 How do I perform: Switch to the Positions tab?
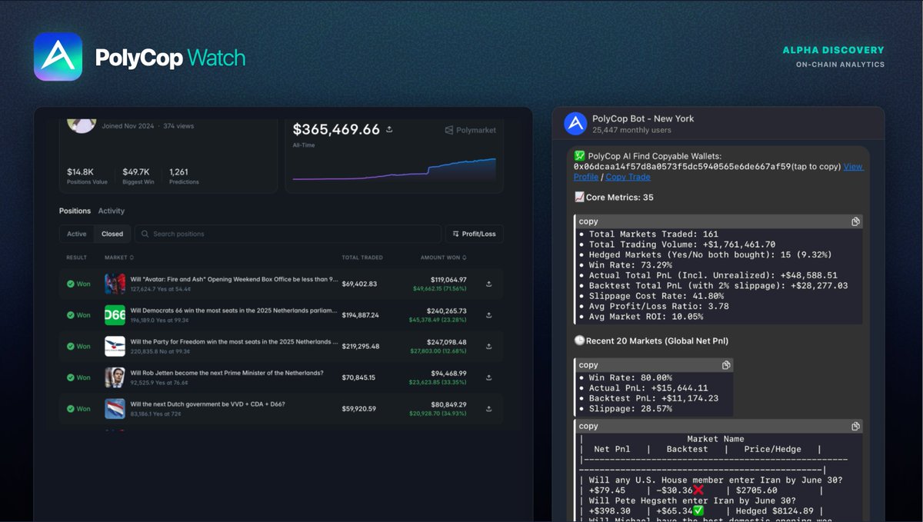[75, 211]
